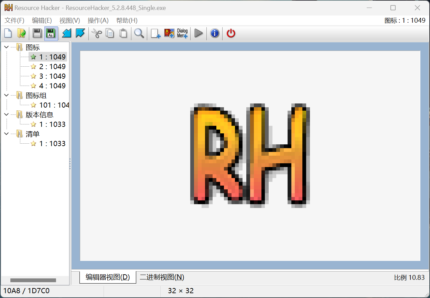Run the compile script green arrow icon

198,33
